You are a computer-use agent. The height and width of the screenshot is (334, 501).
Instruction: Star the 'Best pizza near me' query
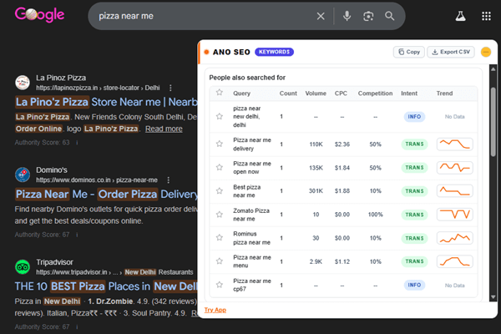pos(219,191)
